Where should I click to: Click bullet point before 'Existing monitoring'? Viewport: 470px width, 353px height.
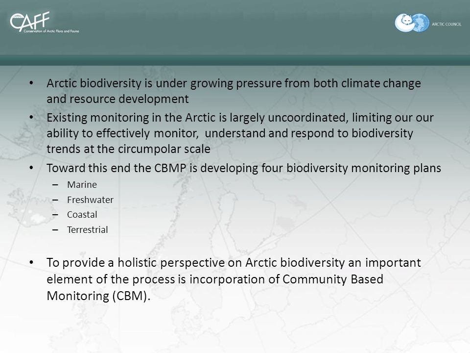point(31,117)
